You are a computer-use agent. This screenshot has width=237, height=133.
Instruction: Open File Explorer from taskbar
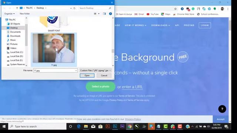click(x=86, y=126)
